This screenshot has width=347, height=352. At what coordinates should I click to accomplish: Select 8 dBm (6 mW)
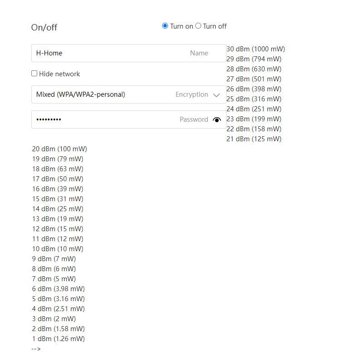pyautogui.click(x=54, y=269)
